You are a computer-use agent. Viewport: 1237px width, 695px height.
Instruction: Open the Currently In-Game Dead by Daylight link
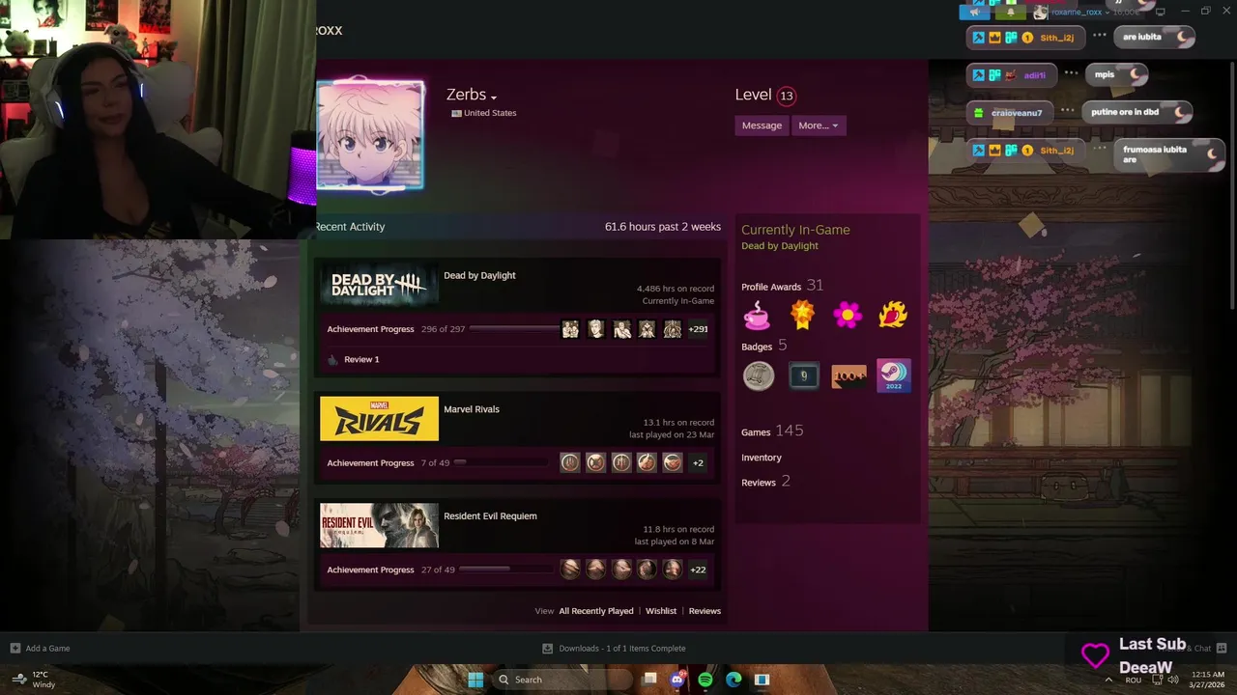click(780, 246)
